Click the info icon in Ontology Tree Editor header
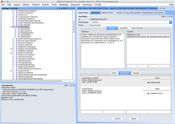The image size is (175, 124). 64,8
